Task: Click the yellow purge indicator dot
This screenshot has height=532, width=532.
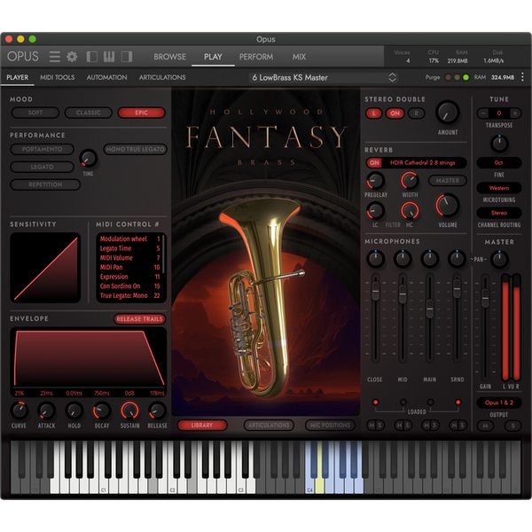Action: click(x=457, y=78)
